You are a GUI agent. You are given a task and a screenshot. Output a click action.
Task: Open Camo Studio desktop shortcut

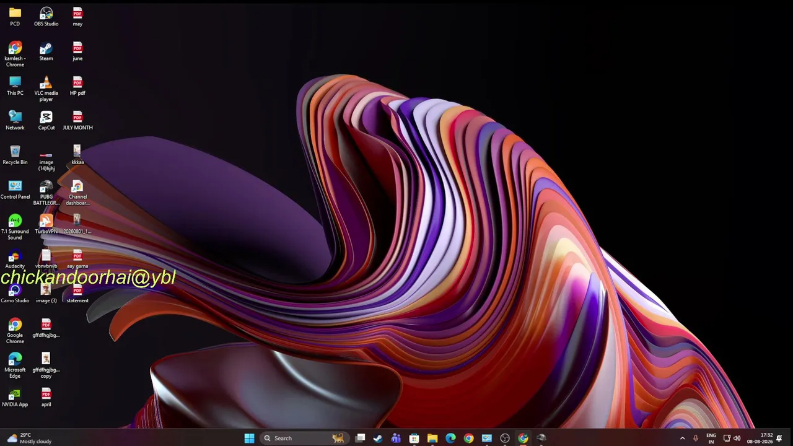click(15, 294)
